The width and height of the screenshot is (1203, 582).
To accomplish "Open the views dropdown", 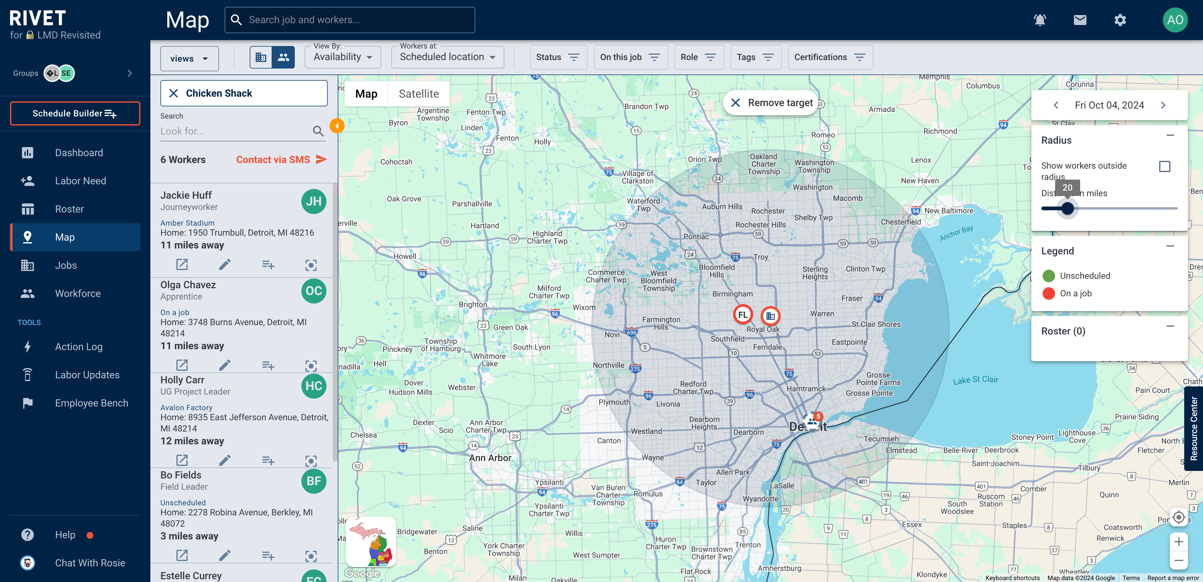I will (x=189, y=58).
